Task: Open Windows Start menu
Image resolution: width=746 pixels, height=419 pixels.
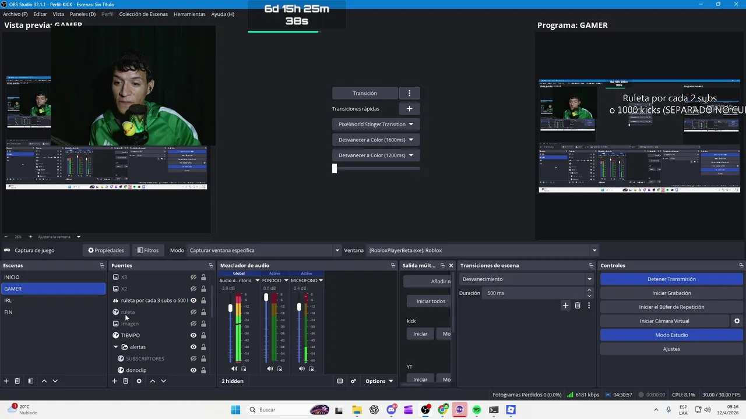Action: 235,410
